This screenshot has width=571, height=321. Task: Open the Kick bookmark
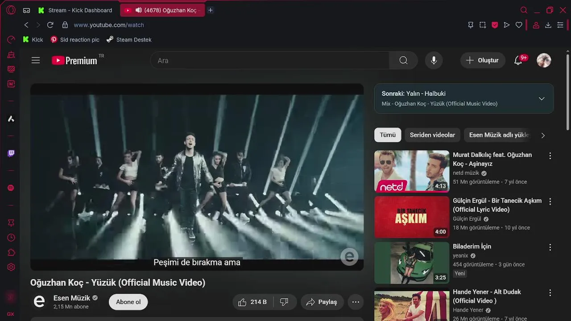tap(33, 40)
